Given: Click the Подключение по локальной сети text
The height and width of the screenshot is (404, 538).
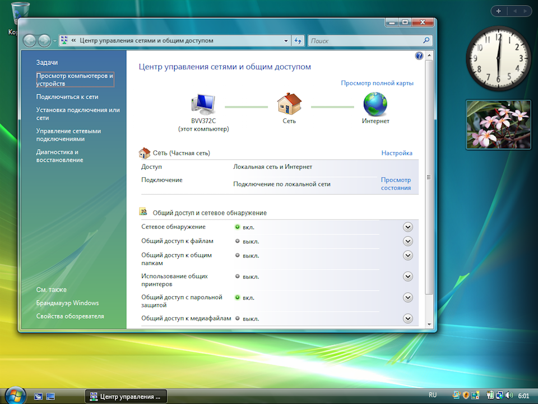Looking at the screenshot, I should coord(282,184).
